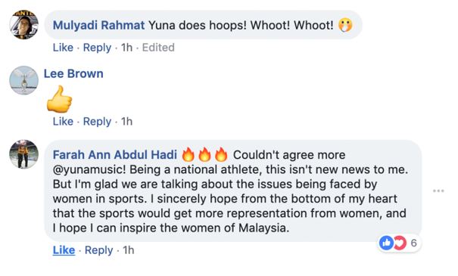Toggle Like on Farah Ann Abdul Hadi's comment
458x276 pixels.
pyautogui.click(x=64, y=250)
